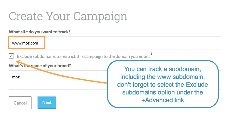The image size is (230, 118).
Task: Click the Exclude subdomains label text
Action: tap(83, 56)
